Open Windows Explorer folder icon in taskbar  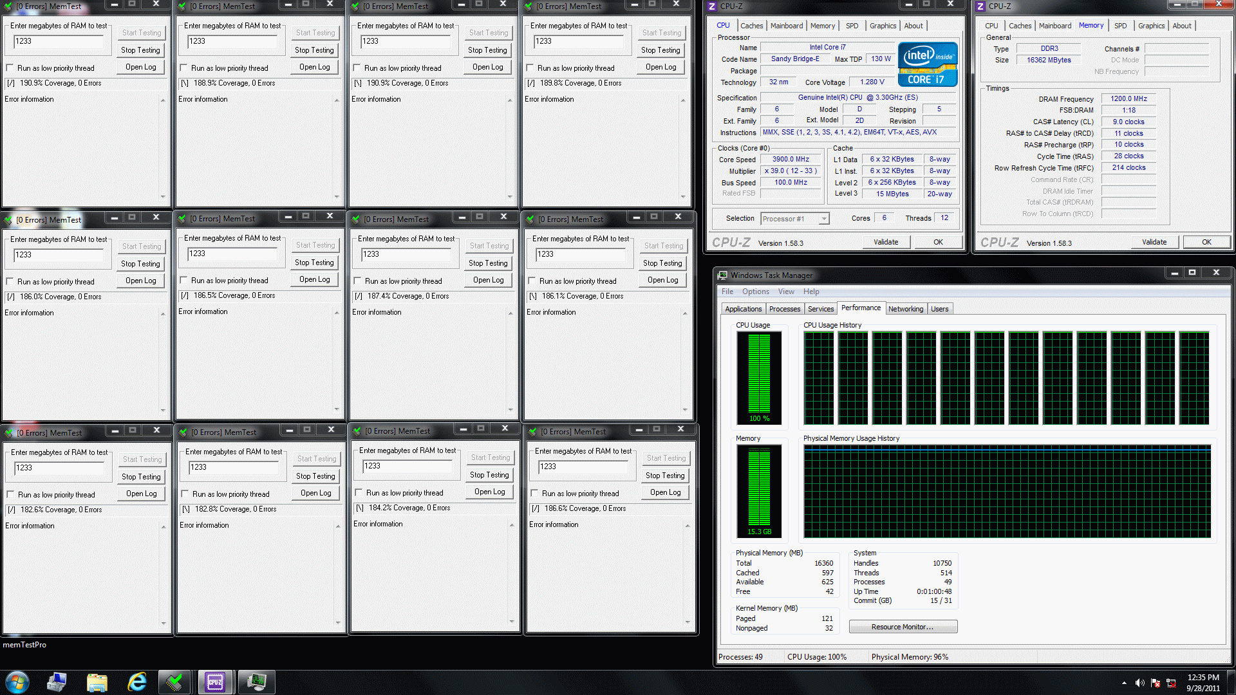(x=97, y=682)
